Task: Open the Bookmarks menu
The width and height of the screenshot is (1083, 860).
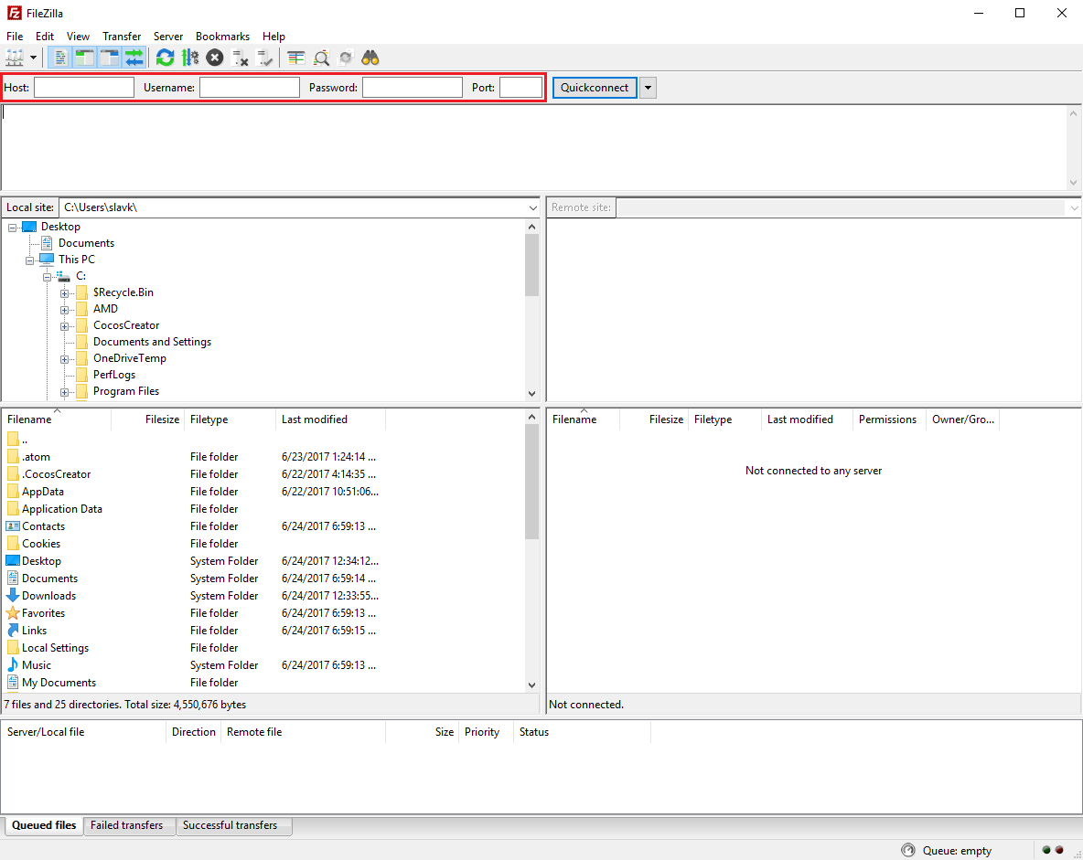Action: (222, 36)
